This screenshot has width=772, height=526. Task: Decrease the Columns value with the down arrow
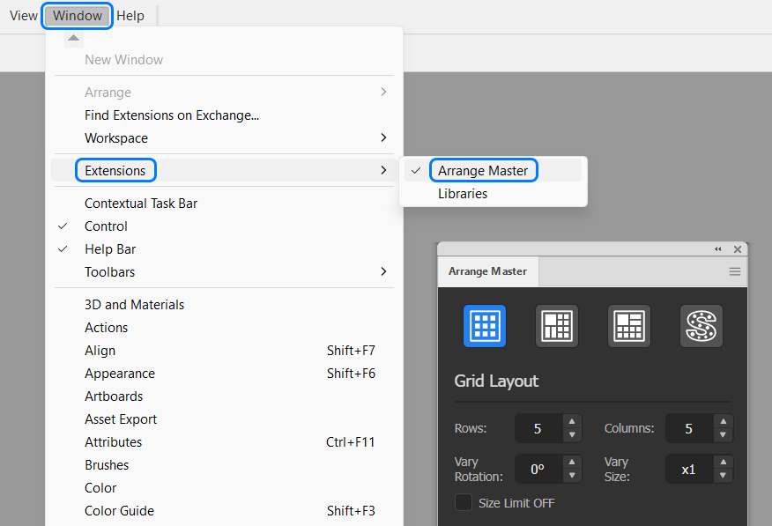click(723, 435)
